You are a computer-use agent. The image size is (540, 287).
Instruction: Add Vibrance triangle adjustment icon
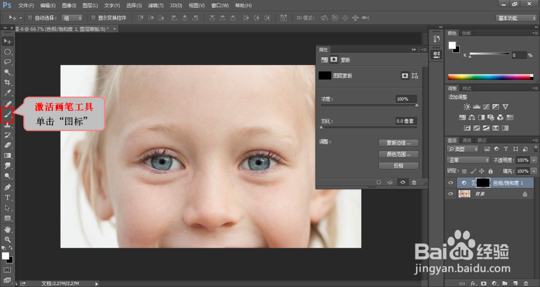[x=505, y=107]
